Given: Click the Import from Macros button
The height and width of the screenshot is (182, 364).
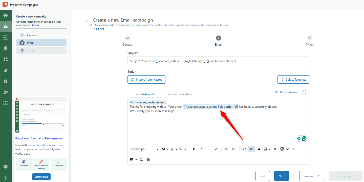Looking at the screenshot, I should (146, 80).
